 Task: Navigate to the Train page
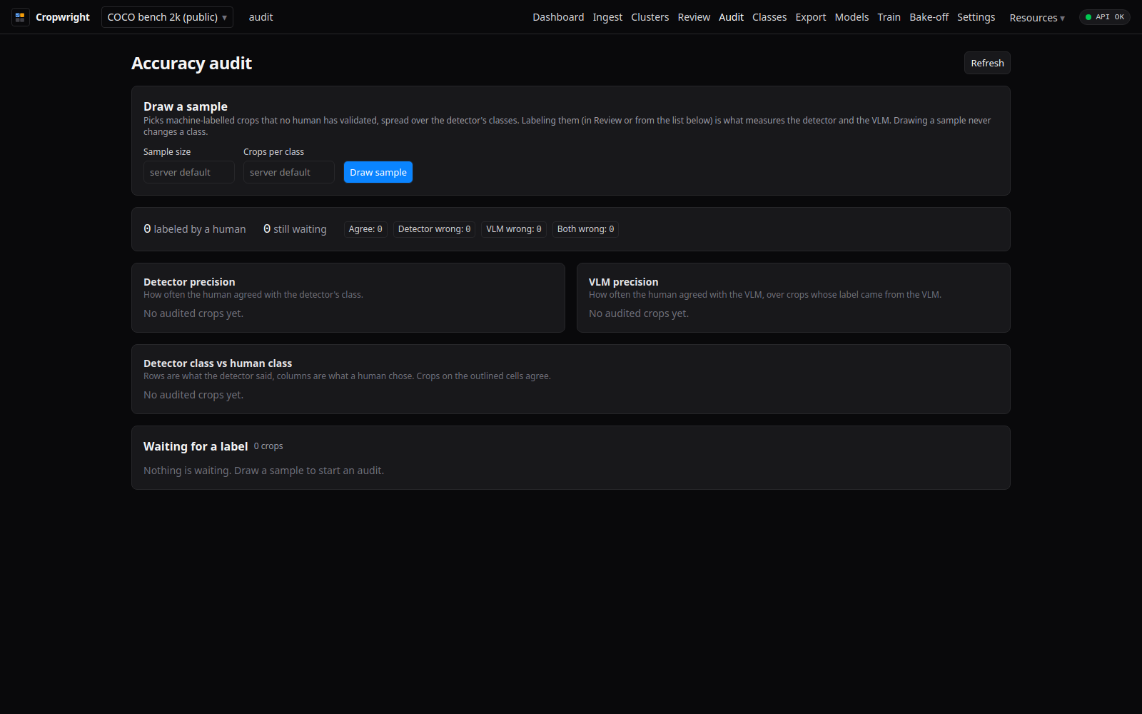coord(889,17)
